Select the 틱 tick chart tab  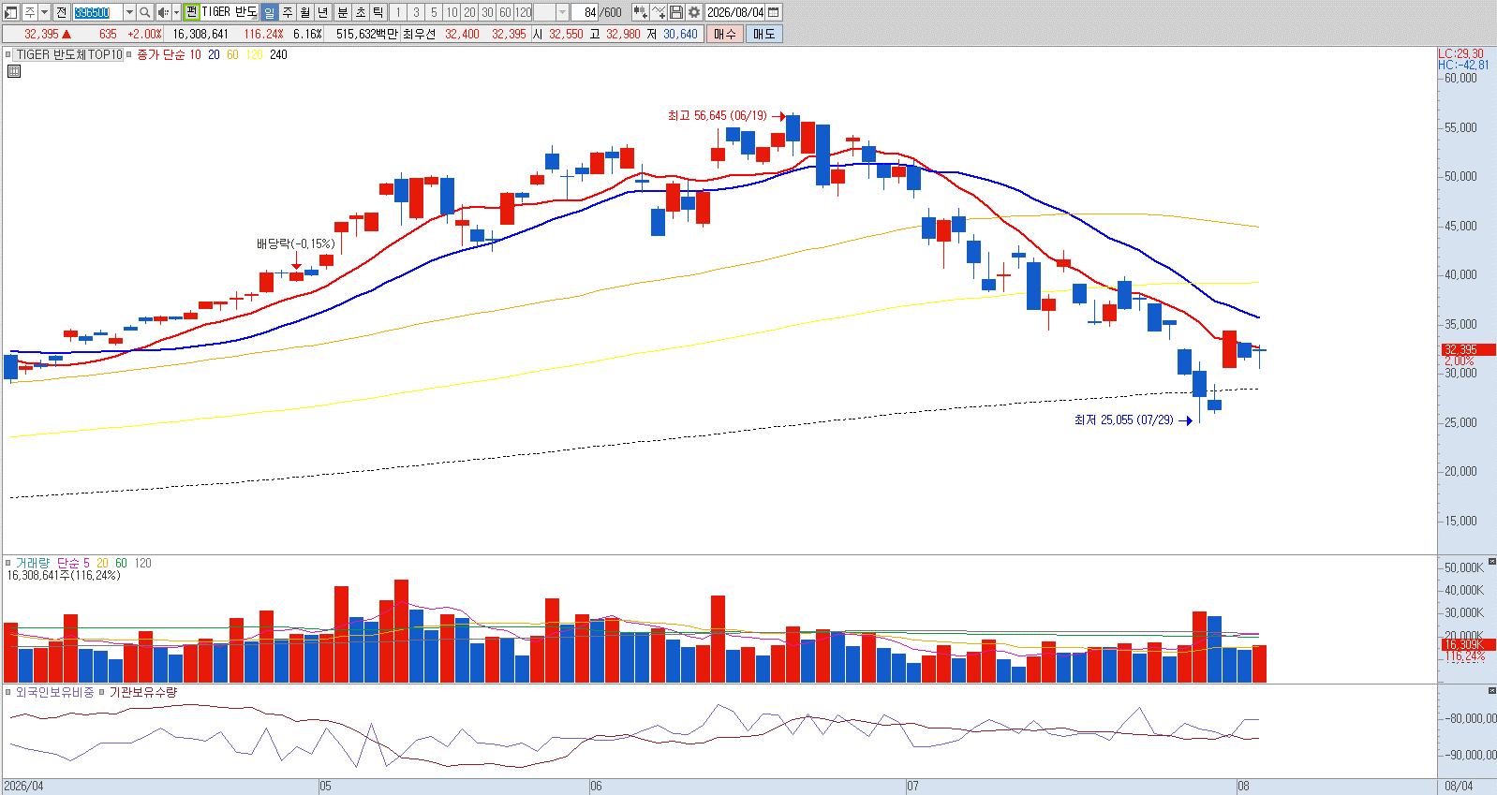[x=378, y=12]
